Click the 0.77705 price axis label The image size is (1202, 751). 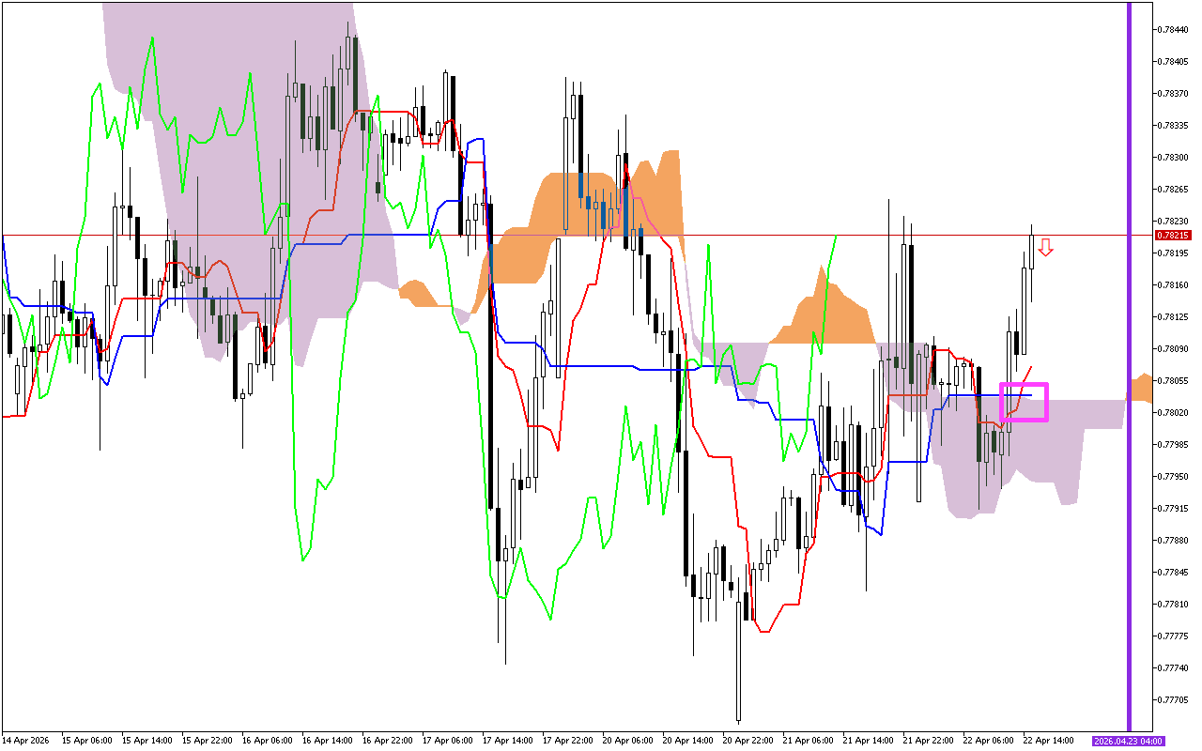pos(1170,699)
